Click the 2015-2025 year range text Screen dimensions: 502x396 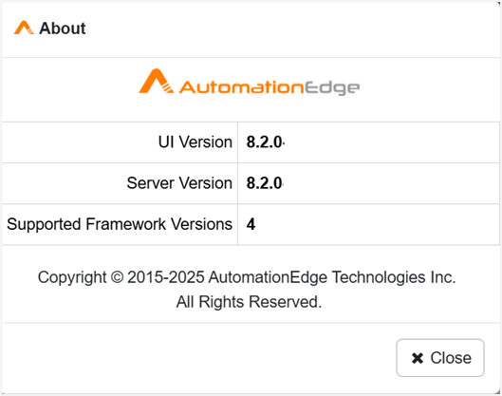click(166, 277)
